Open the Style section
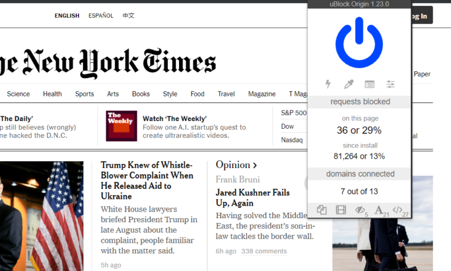This screenshot has height=271, width=451. pos(170,94)
